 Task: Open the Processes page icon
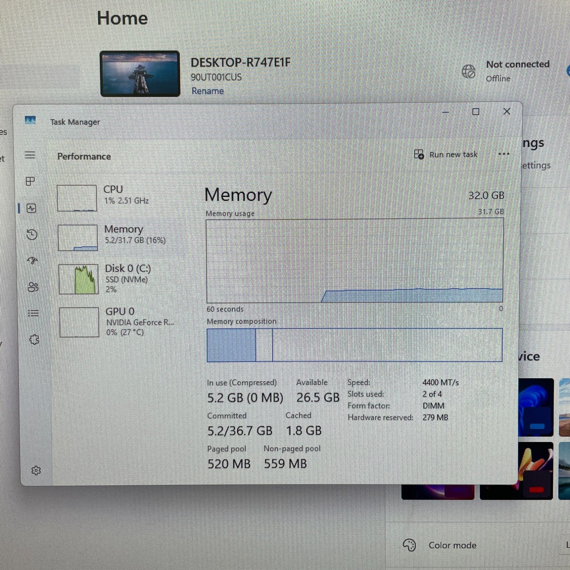click(30, 181)
